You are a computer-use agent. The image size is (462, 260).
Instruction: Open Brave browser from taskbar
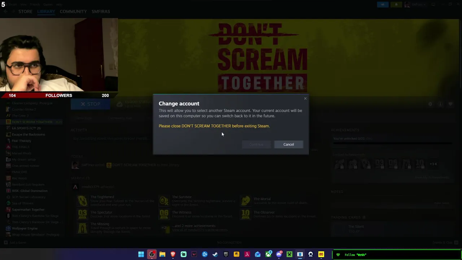click(173, 255)
